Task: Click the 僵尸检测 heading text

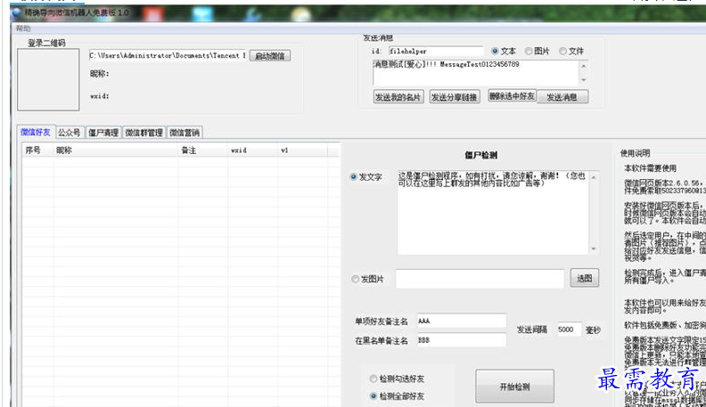Action: pos(480,155)
